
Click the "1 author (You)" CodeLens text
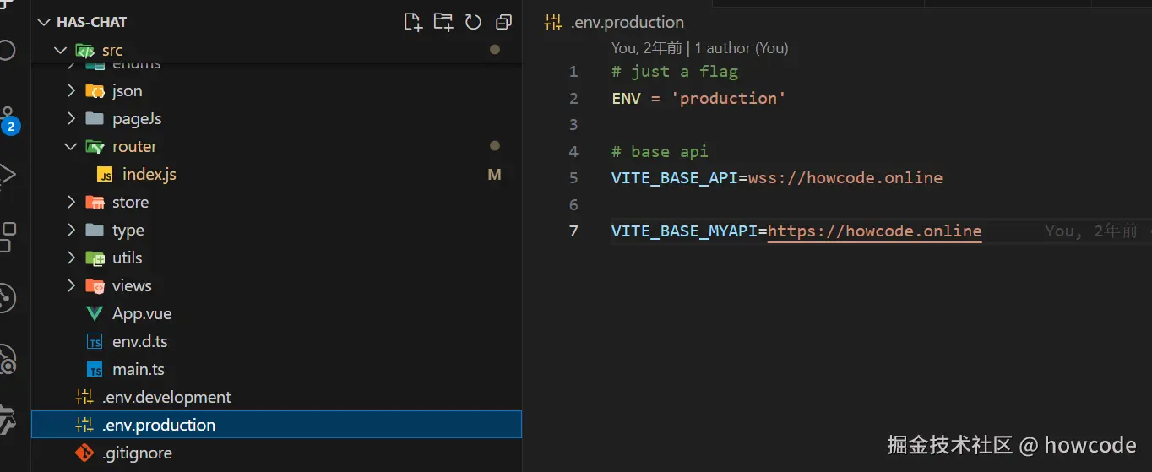(x=741, y=48)
